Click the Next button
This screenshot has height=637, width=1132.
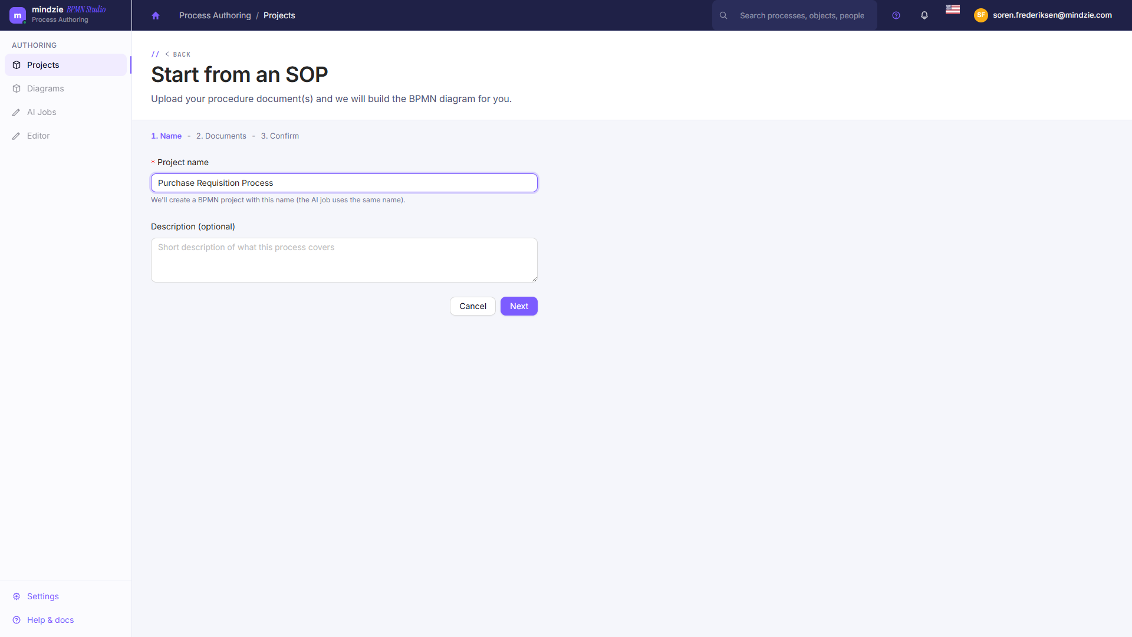[519, 306]
